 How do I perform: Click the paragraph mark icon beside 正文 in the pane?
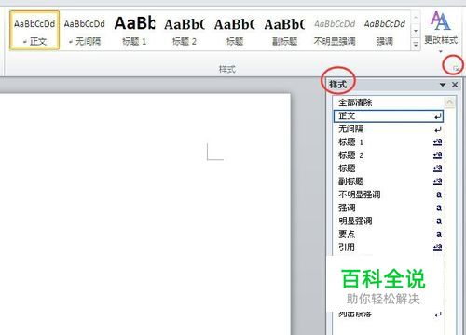point(438,116)
